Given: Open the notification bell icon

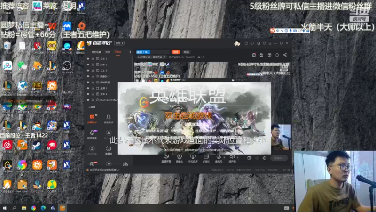Looking at the screenshot, I should point(277,55).
